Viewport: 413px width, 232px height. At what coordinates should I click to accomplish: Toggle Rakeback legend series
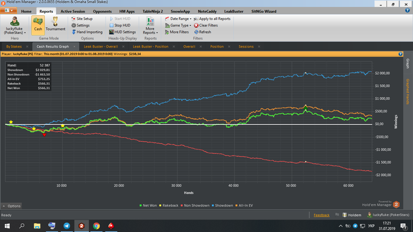(169, 206)
